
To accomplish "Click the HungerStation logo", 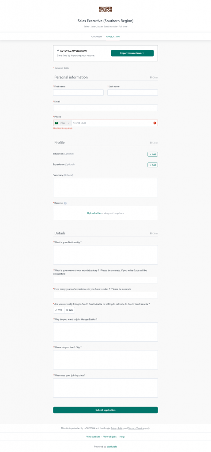I will (105, 9).
